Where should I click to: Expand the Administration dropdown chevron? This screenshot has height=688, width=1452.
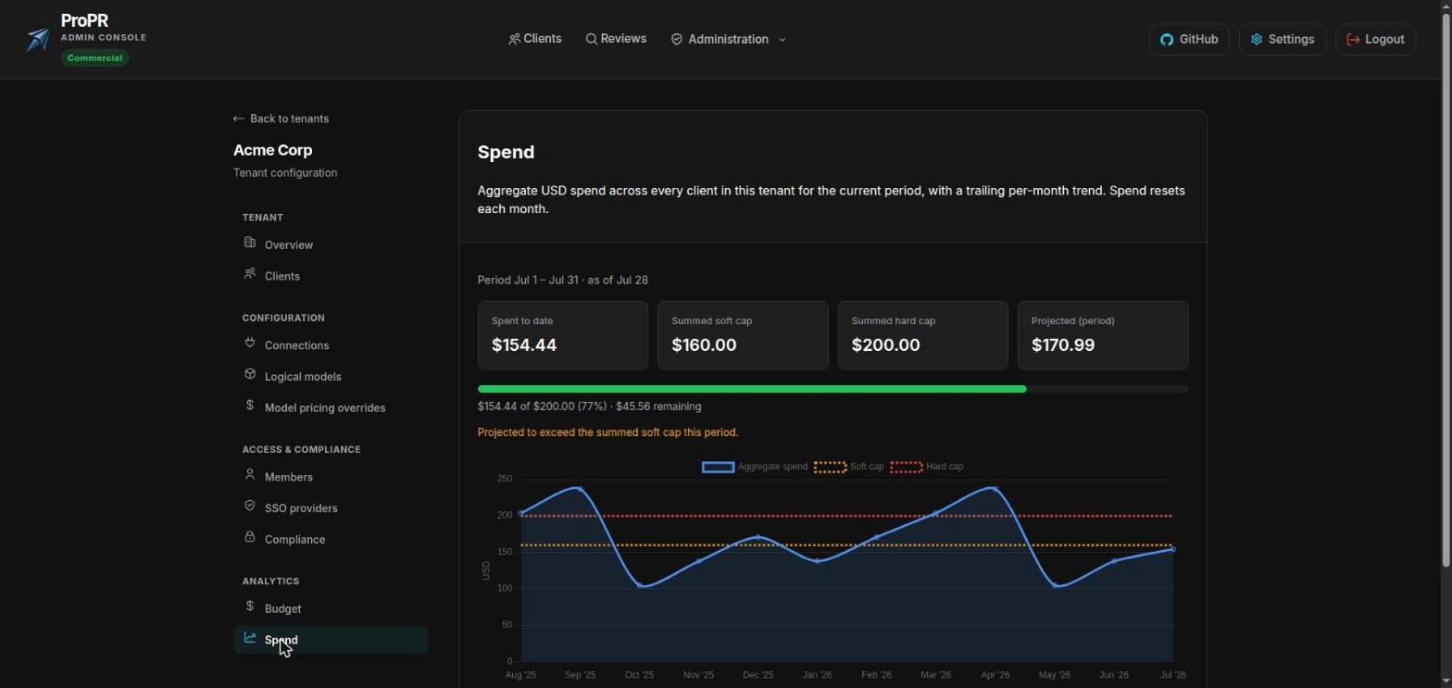tap(782, 40)
